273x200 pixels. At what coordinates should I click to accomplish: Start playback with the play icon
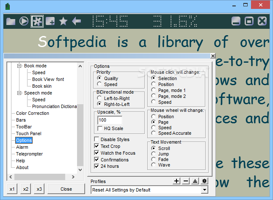pyautogui.click(x=24, y=21)
